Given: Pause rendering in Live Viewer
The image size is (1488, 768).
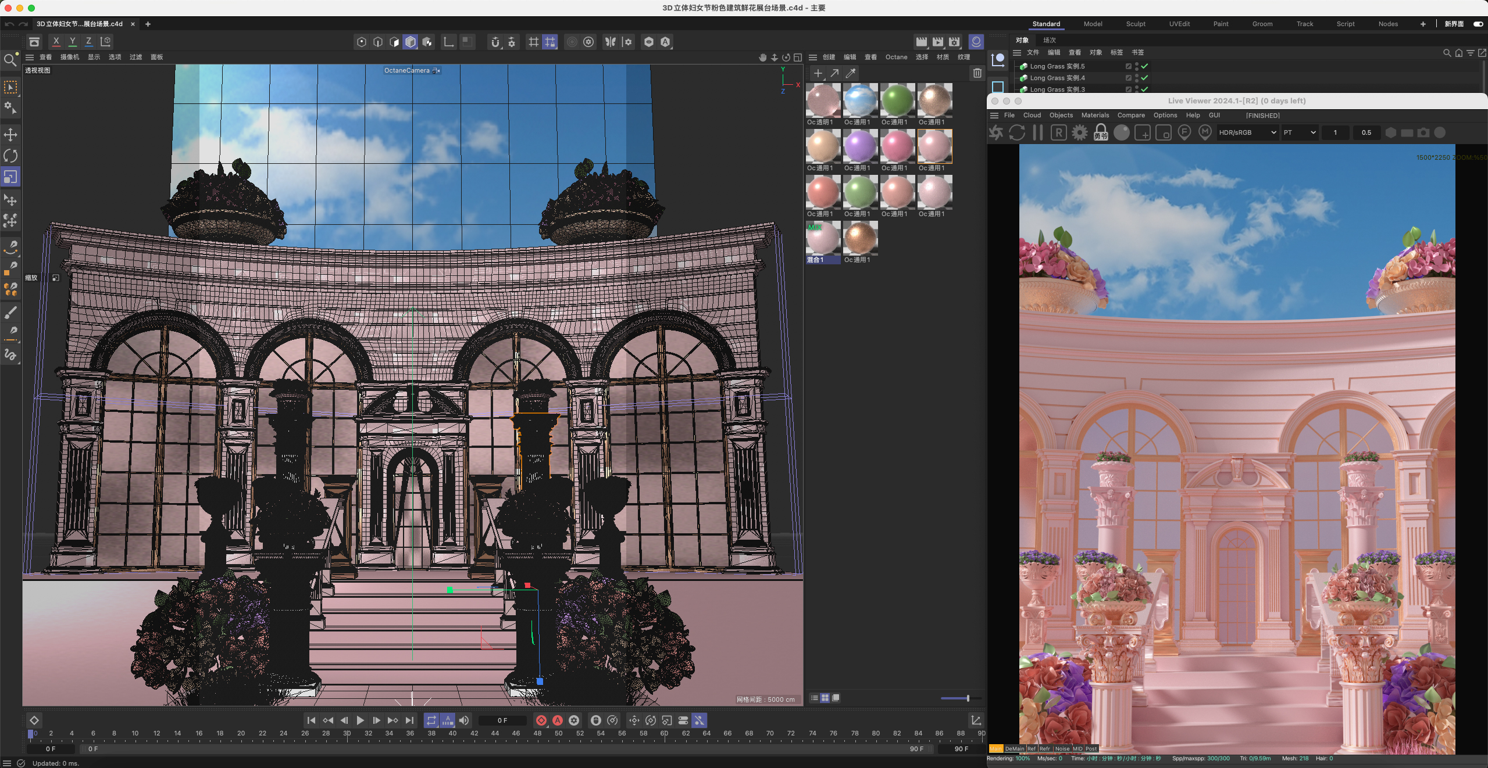Looking at the screenshot, I should 1038,133.
